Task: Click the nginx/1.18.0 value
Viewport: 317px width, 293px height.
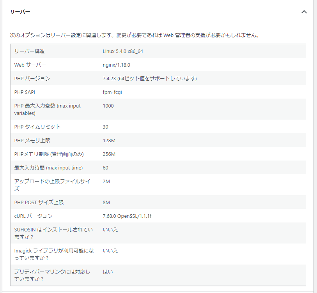Action: click(x=117, y=65)
